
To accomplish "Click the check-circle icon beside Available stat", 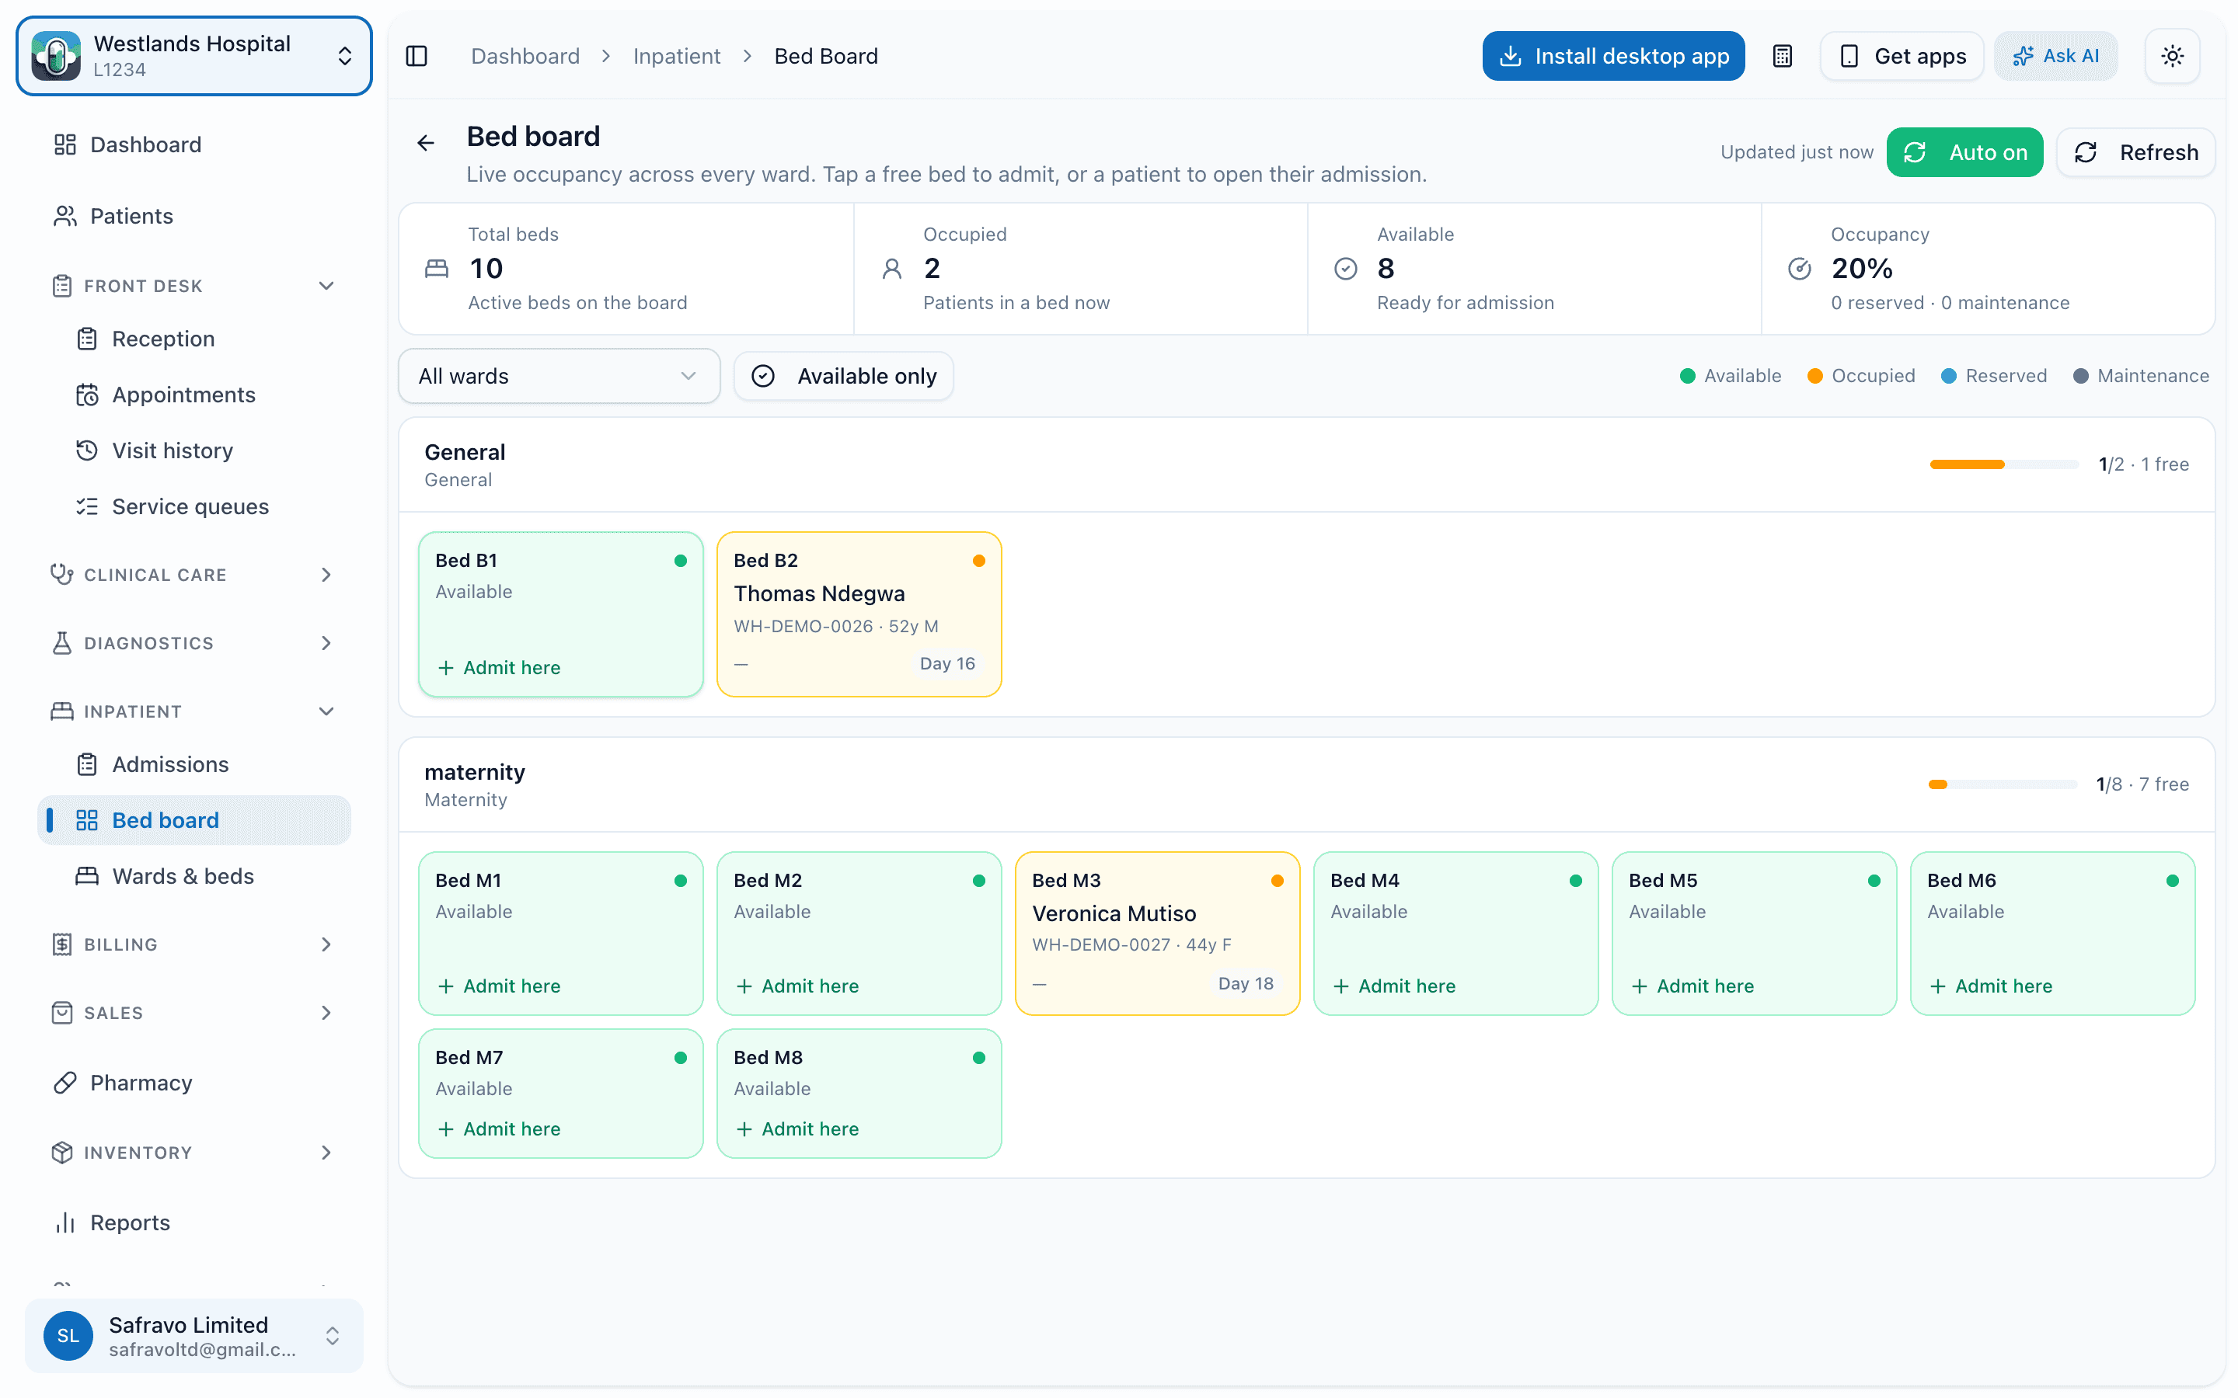I will point(1346,268).
